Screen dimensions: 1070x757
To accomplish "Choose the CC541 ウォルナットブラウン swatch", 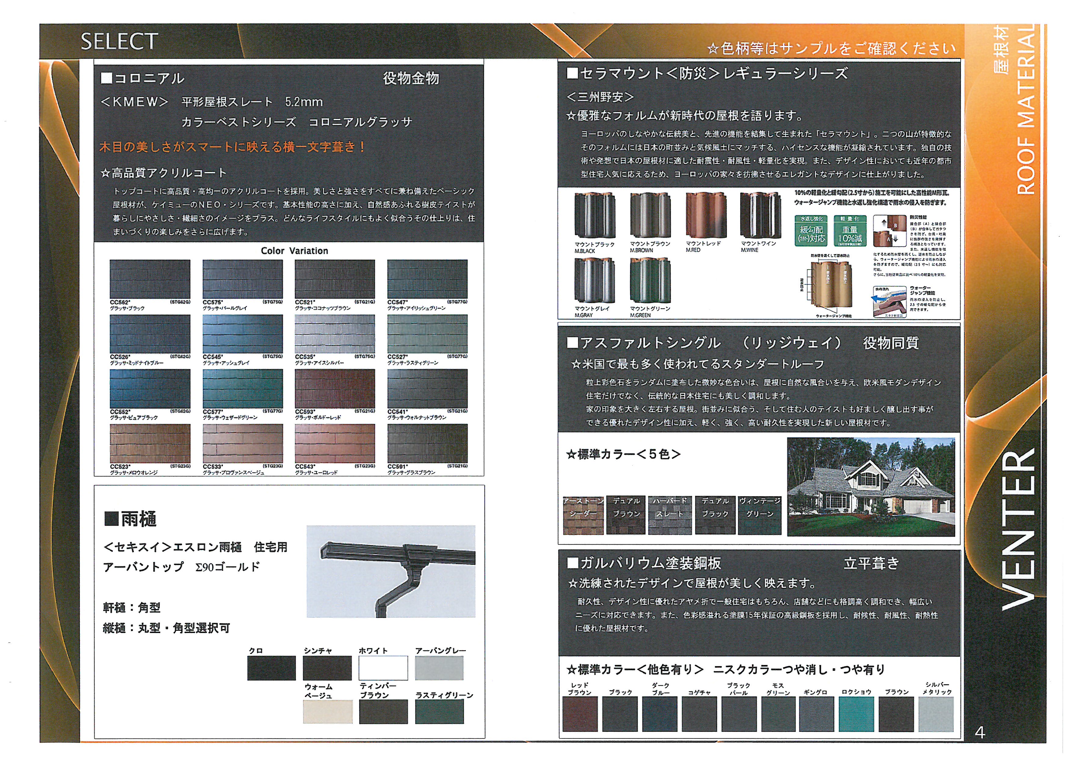I will [x=427, y=389].
